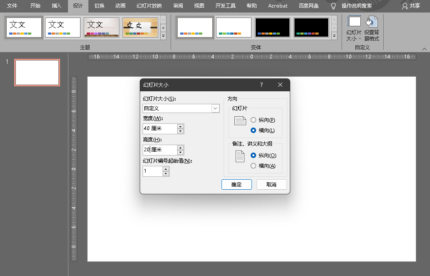Decrease the slide start number spinner
The height and width of the screenshot is (276, 430).
tap(166, 173)
